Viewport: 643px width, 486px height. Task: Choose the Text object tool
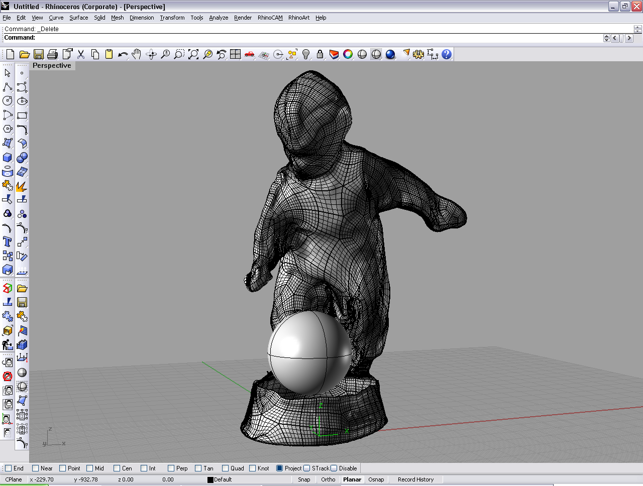[8, 241]
